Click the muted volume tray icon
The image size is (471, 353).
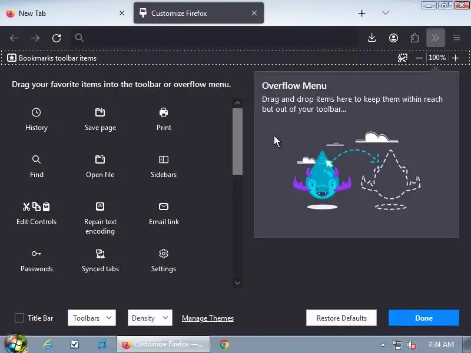(411, 345)
